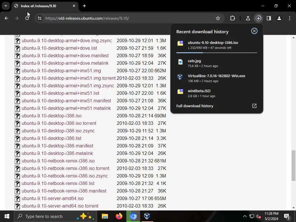Open ubuntu-9.10-server-amd64.iso.torrent link

pyautogui.click(x=60, y=206)
